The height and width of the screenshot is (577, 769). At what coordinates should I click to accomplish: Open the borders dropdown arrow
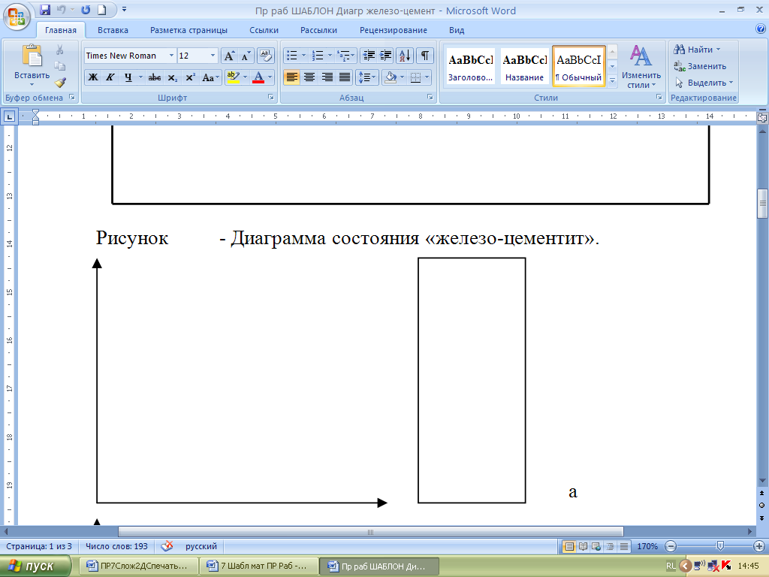(x=427, y=77)
